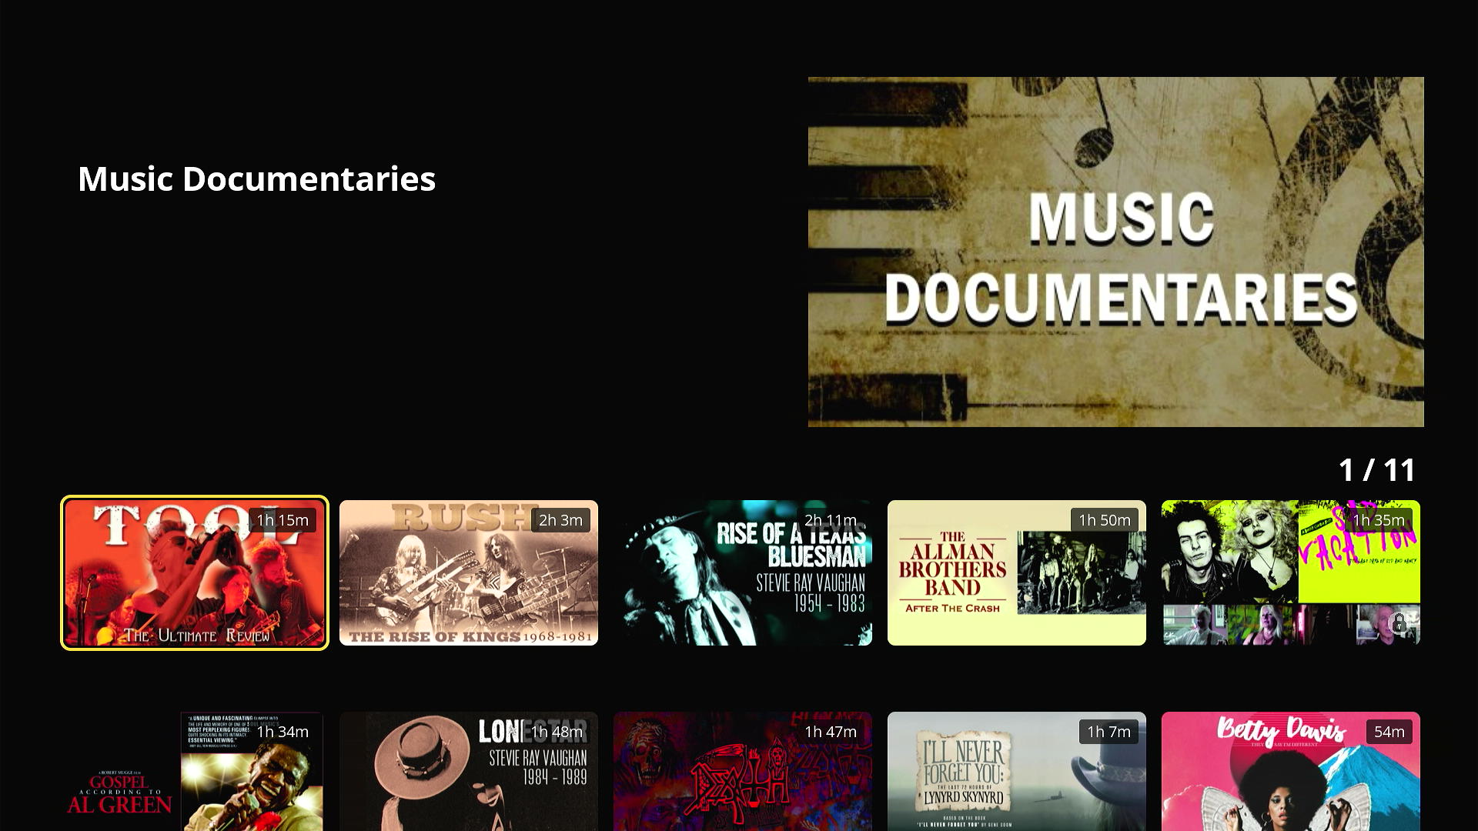Open the Sad Vacation thumbnail
The width and height of the screenshot is (1478, 831).
click(x=1291, y=572)
